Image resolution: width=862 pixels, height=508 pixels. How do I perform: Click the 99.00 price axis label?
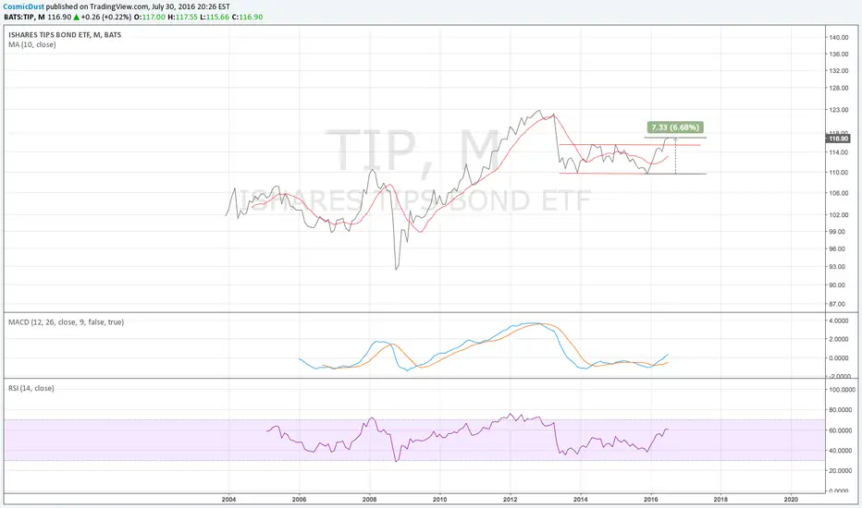click(838, 232)
